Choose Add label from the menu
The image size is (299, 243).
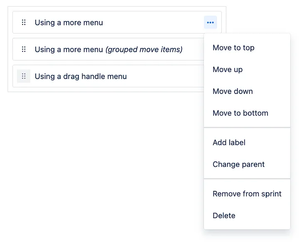pos(229,142)
